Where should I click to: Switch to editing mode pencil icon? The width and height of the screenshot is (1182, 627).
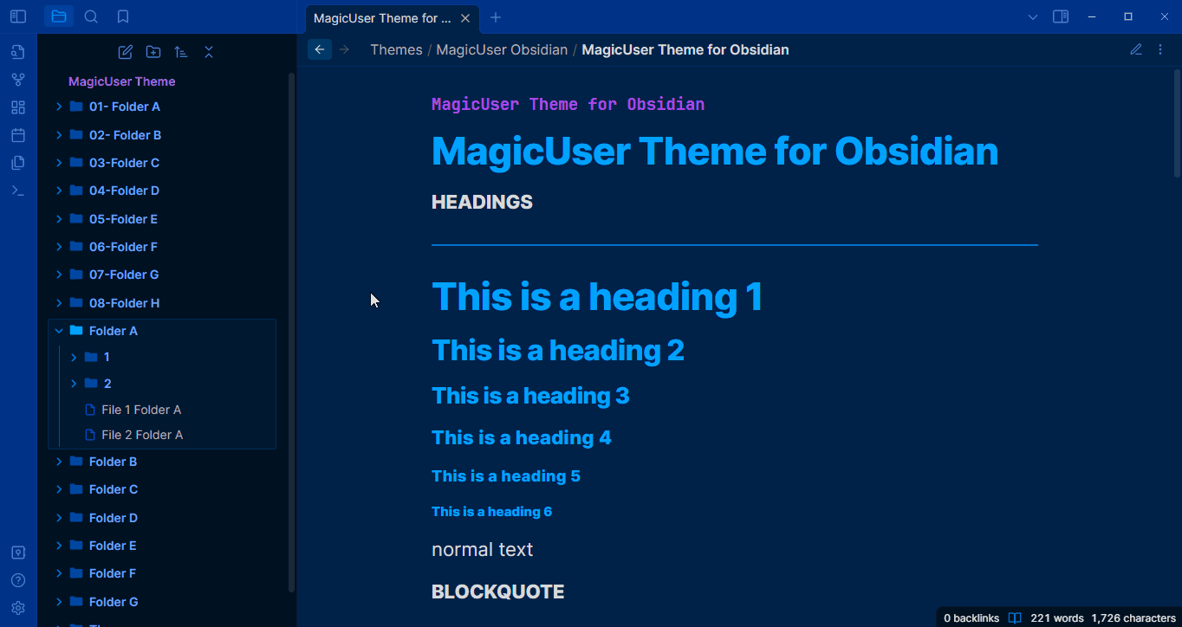point(1136,49)
